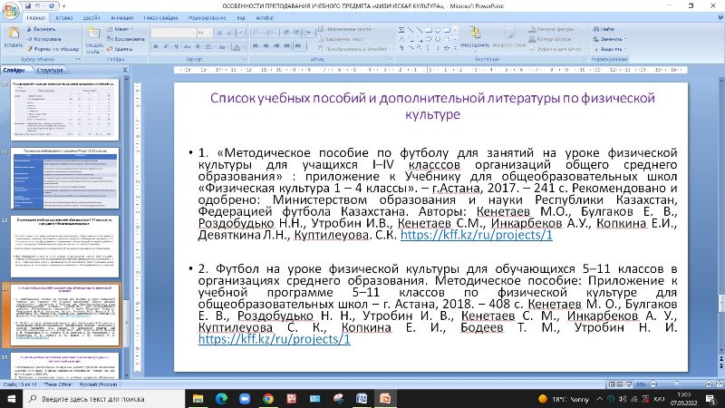Switch to the Дизайн ribbon tab
The image size is (725, 408).
[92, 17]
